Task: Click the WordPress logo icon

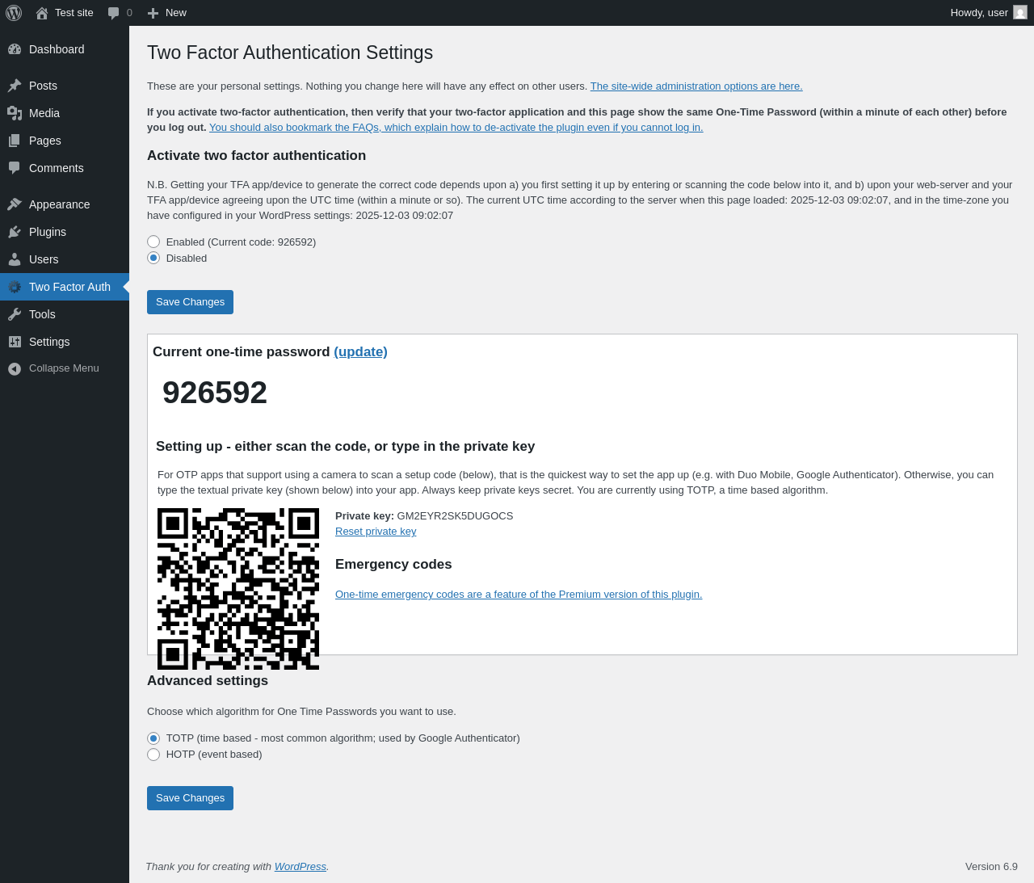Action: click(14, 13)
